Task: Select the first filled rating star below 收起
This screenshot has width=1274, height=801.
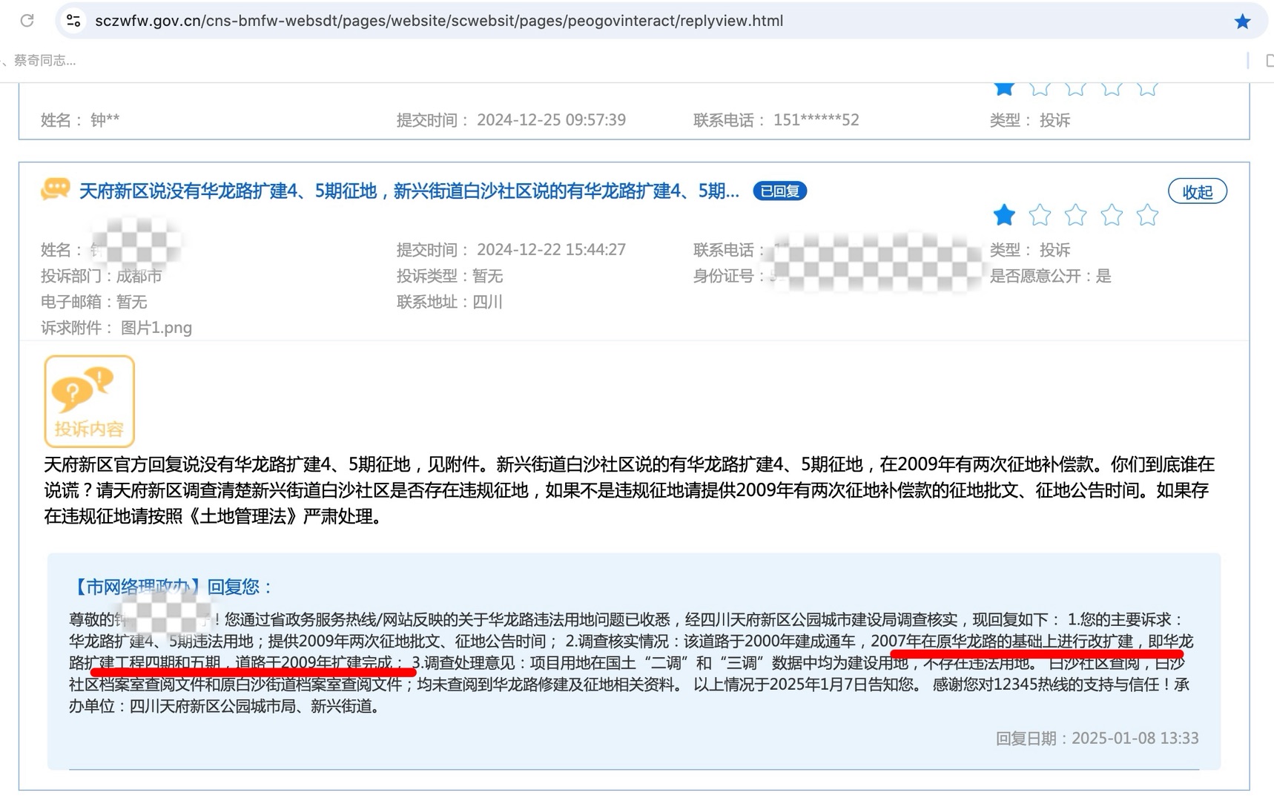Action: click(1004, 215)
